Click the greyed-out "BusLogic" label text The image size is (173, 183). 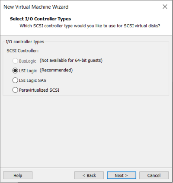click(x=28, y=61)
